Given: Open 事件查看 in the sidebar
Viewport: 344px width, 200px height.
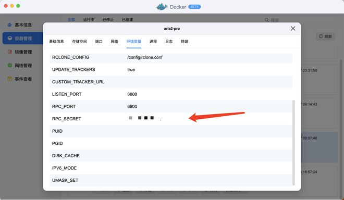Looking at the screenshot, I should coord(23,79).
